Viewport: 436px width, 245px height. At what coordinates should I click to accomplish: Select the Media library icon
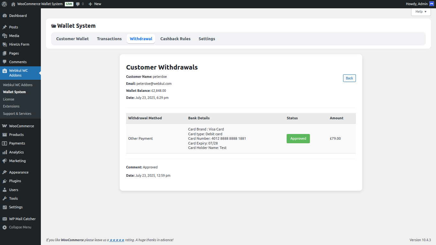coord(4,35)
